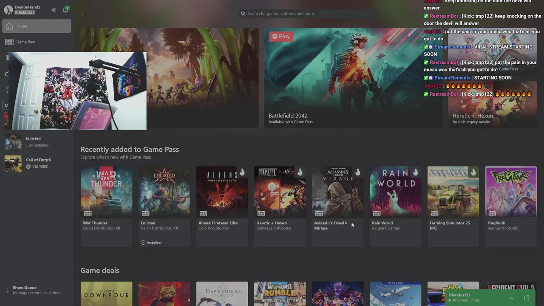This screenshot has height=306, width=544.
Task: Open Enlisted 'Just installed!' in sidebar
Action: [x=37, y=142]
